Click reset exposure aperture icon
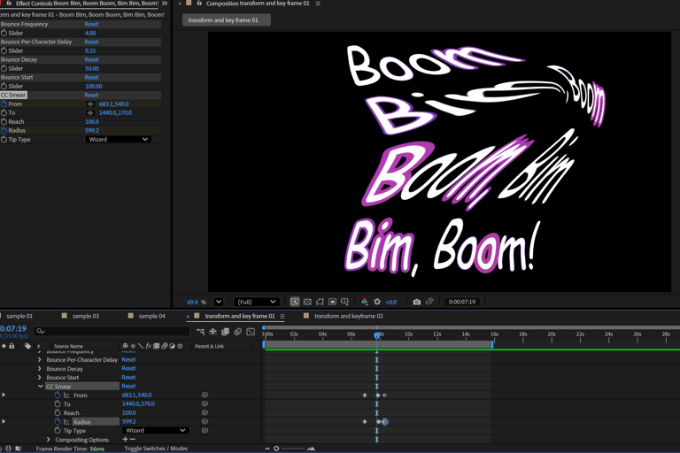 (x=377, y=302)
